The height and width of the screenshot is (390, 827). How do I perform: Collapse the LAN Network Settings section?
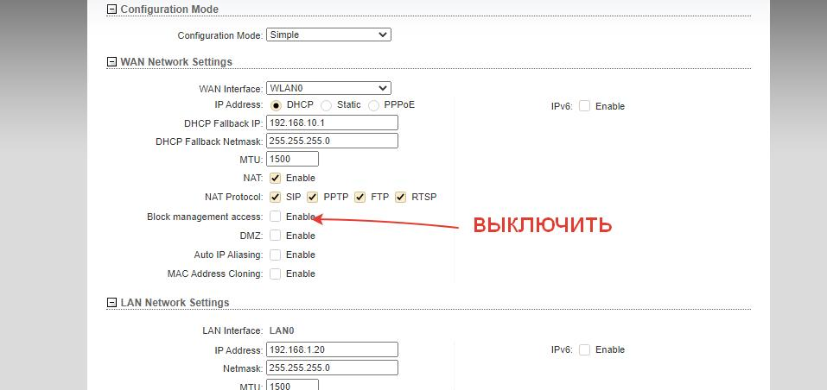pyautogui.click(x=111, y=303)
